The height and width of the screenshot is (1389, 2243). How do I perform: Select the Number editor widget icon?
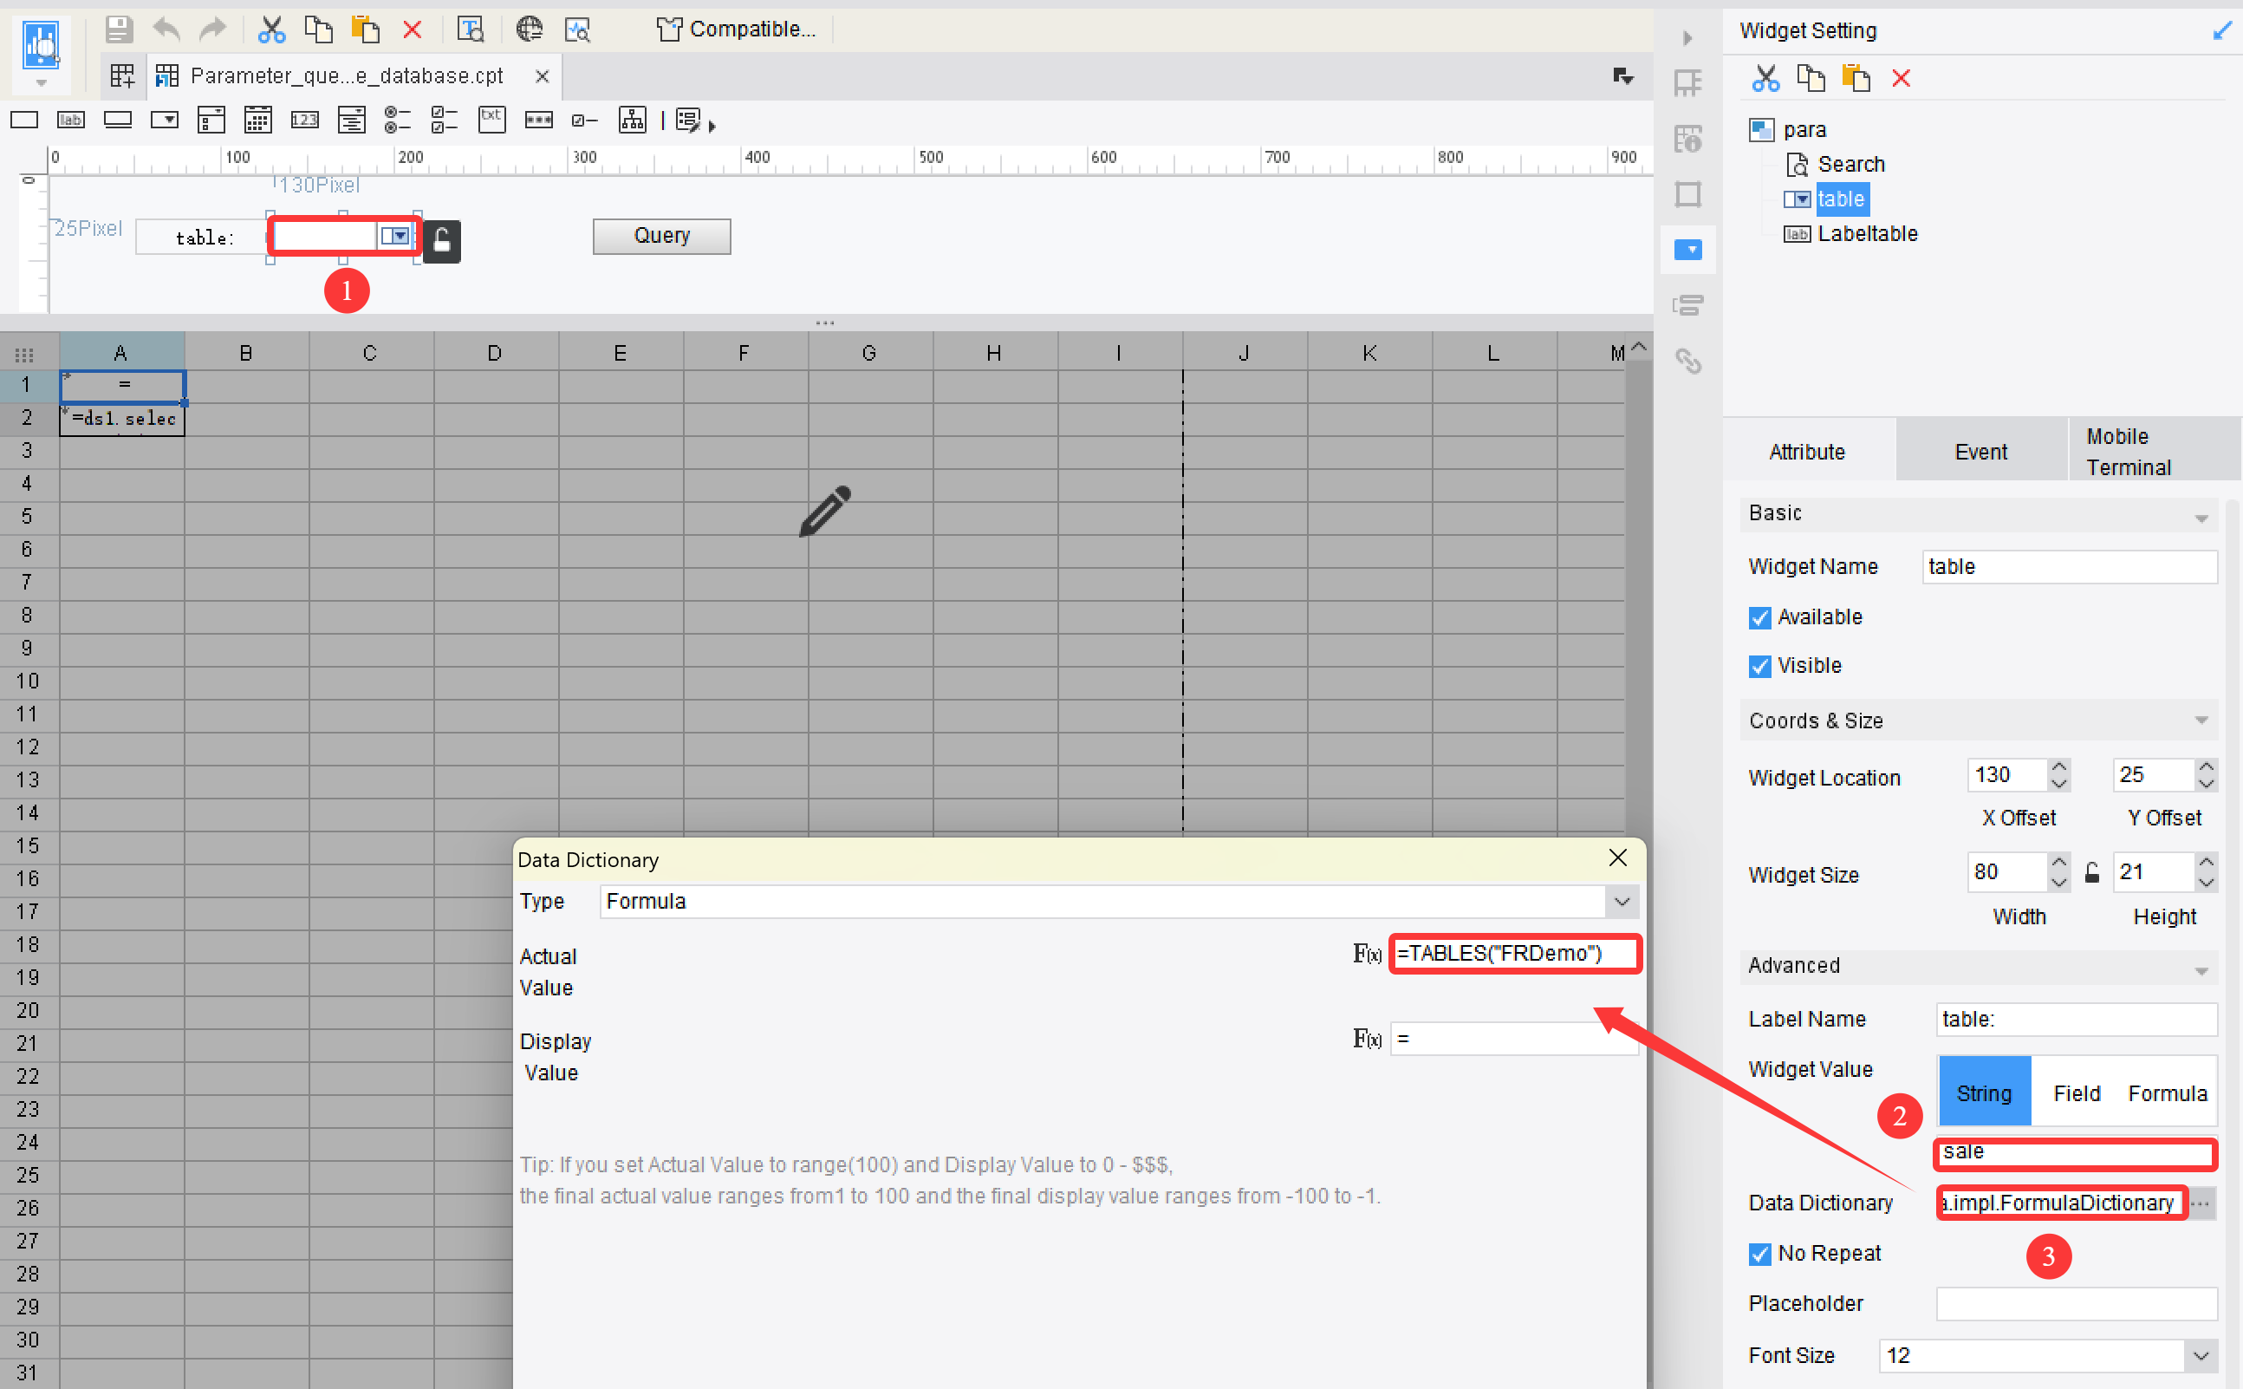305,120
